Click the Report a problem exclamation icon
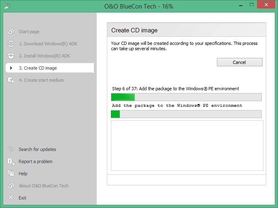 tap(11, 161)
